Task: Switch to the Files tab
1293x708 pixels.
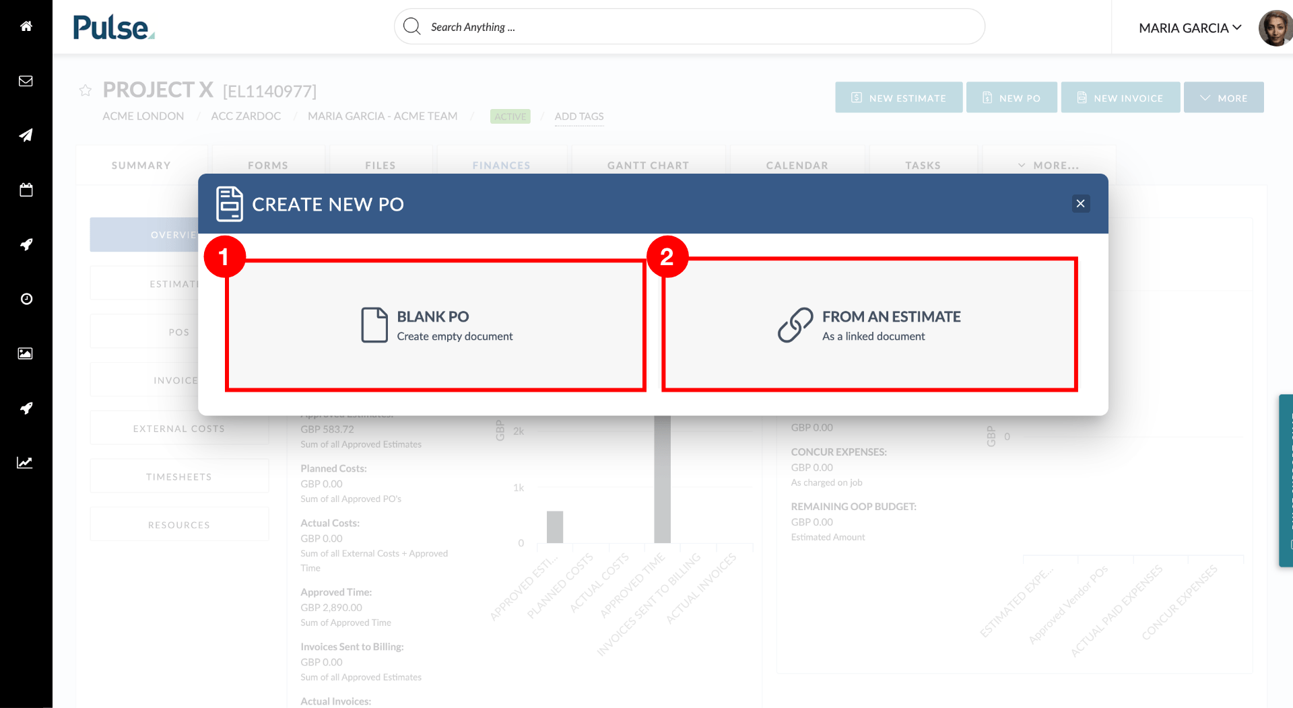Action: click(380, 165)
